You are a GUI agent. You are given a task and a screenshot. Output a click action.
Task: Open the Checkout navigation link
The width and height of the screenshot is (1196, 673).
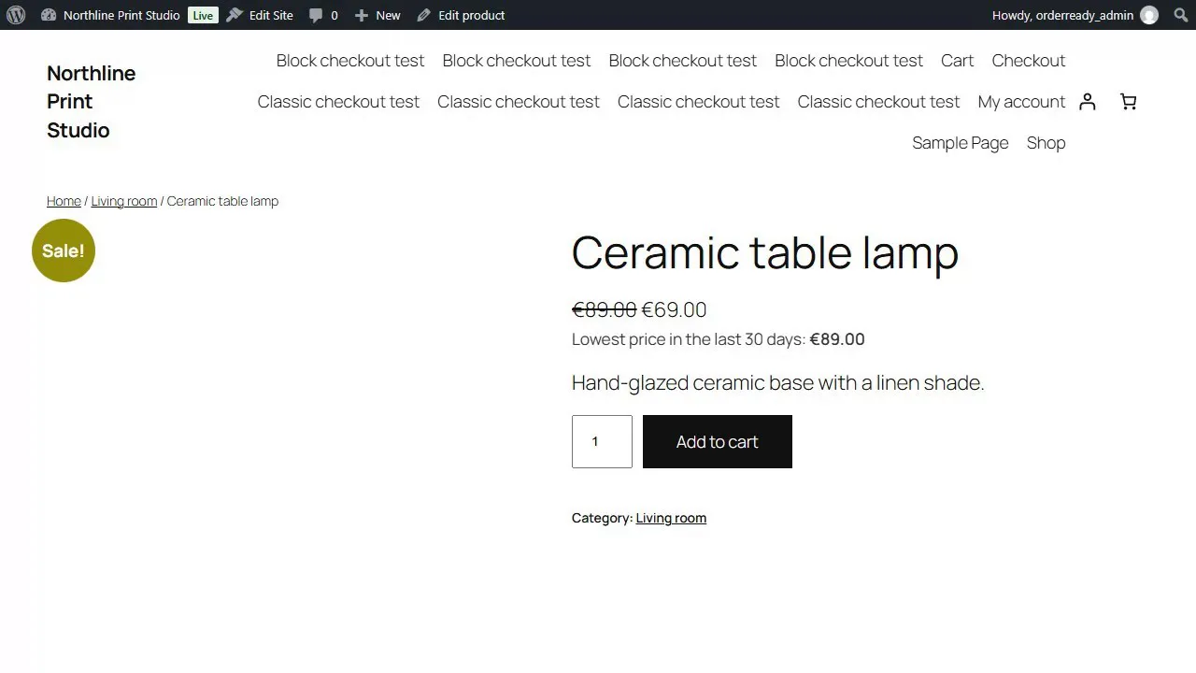(1028, 61)
